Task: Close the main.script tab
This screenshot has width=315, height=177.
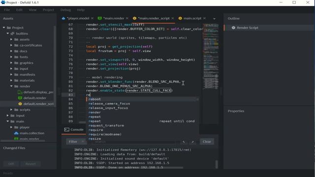Action: tap(204, 18)
